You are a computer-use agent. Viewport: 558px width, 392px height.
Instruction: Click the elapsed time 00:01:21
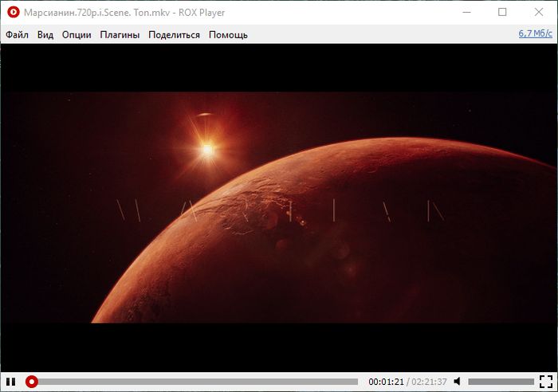click(x=386, y=382)
